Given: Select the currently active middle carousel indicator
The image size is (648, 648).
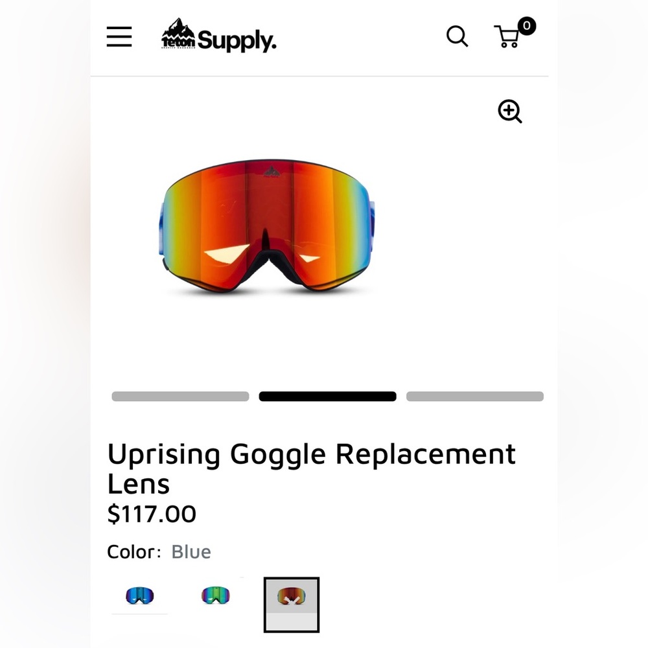Looking at the screenshot, I should (x=327, y=396).
